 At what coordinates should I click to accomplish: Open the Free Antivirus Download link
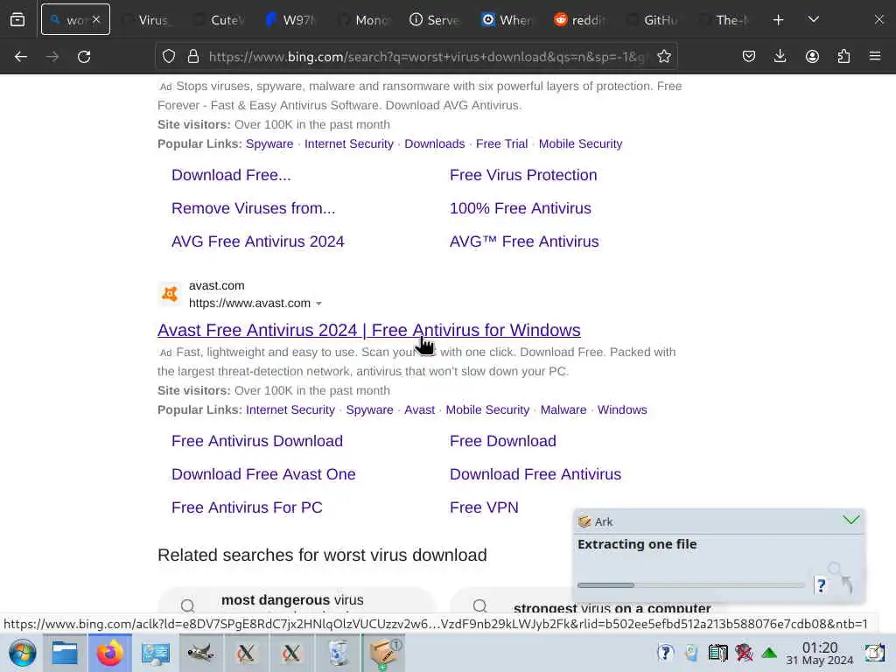(257, 441)
